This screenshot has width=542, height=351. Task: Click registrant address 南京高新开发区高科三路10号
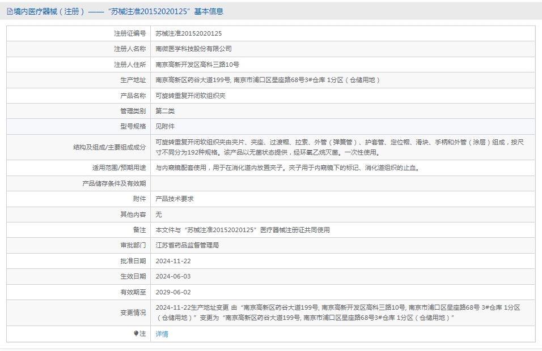click(197, 65)
